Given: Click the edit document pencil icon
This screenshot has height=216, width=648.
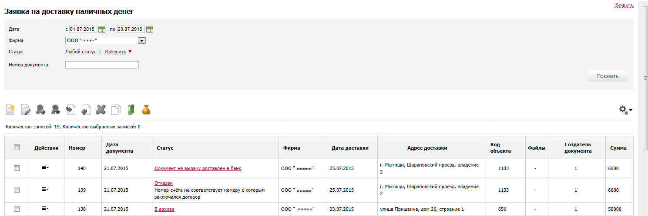Looking at the screenshot, I should pyautogui.click(x=26, y=110).
